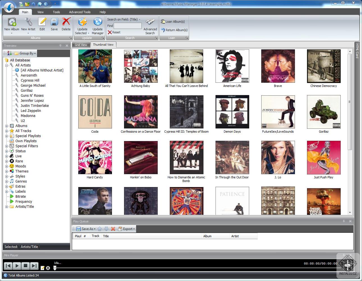
Task: Expand the Moods tree node
Action: (7, 166)
